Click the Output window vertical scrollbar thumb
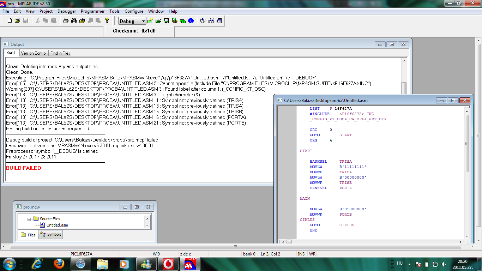The width and height of the screenshot is (482, 271). point(404,88)
